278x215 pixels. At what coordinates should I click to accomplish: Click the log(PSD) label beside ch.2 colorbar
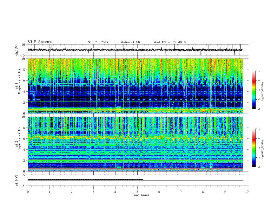click(263, 149)
